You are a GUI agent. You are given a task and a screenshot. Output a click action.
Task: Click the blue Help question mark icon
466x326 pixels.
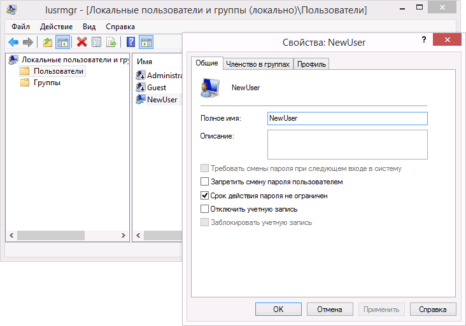tap(131, 42)
